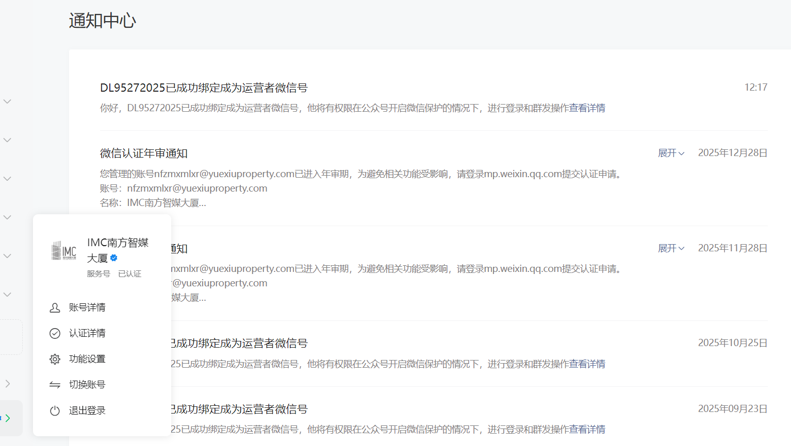The height and width of the screenshot is (446, 791).
Task: Click the 2025年12月28日 date
Action: coord(733,153)
